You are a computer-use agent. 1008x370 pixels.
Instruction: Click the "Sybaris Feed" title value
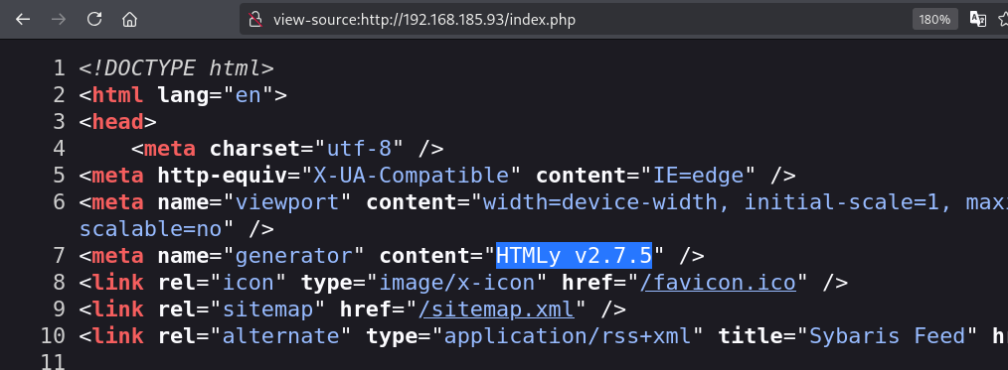(887, 335)
